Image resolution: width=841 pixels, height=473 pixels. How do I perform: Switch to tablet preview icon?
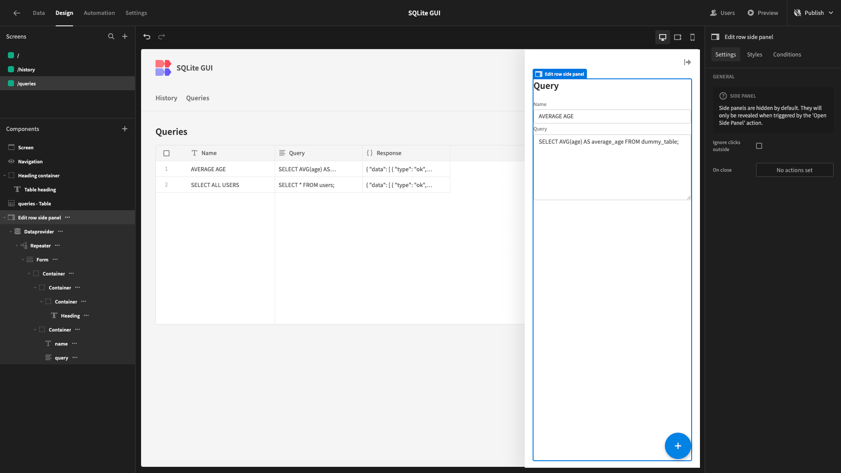click(678, 37)
